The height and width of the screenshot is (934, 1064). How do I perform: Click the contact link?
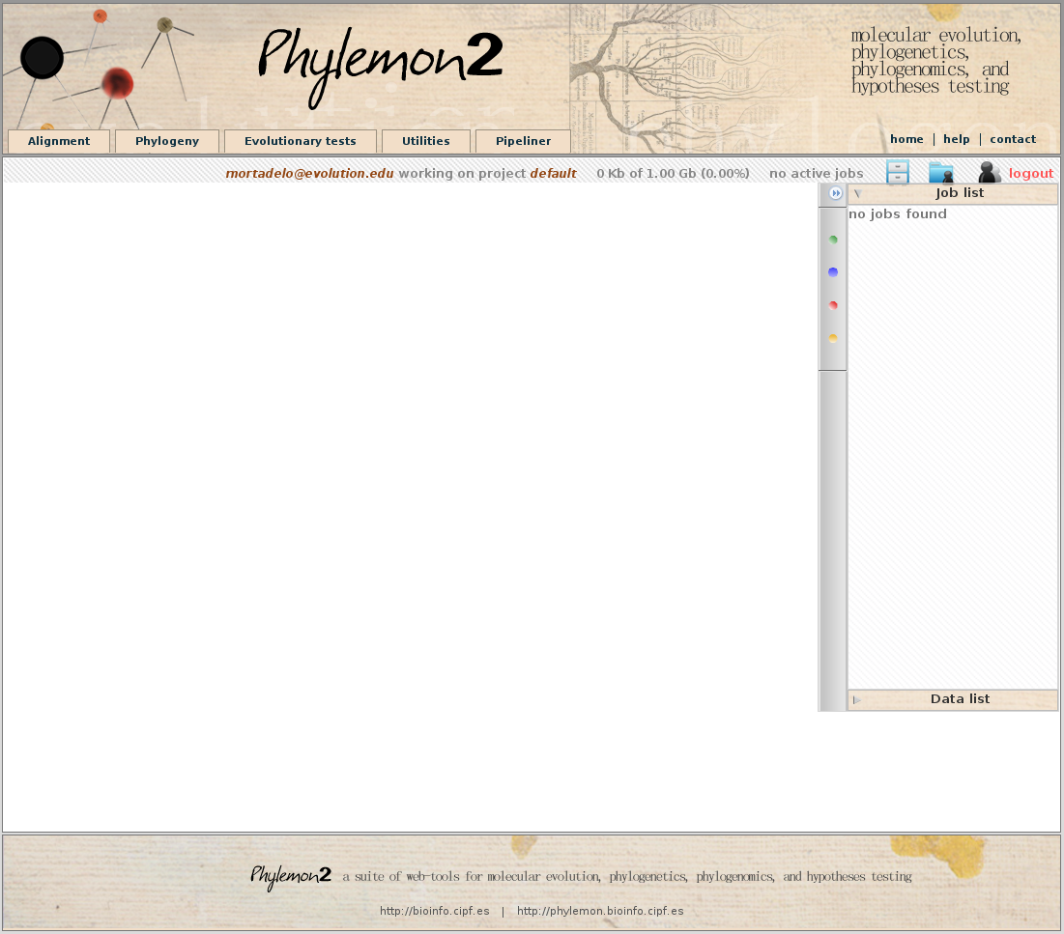(x=1013, y=139)
